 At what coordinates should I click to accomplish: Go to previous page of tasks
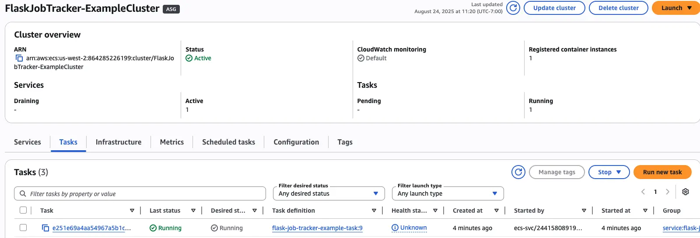tap(643, 192)
